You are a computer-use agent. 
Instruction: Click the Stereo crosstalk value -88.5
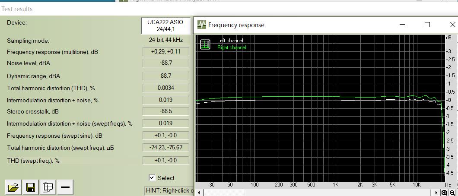pyautogui.click(x=166, y=111)
